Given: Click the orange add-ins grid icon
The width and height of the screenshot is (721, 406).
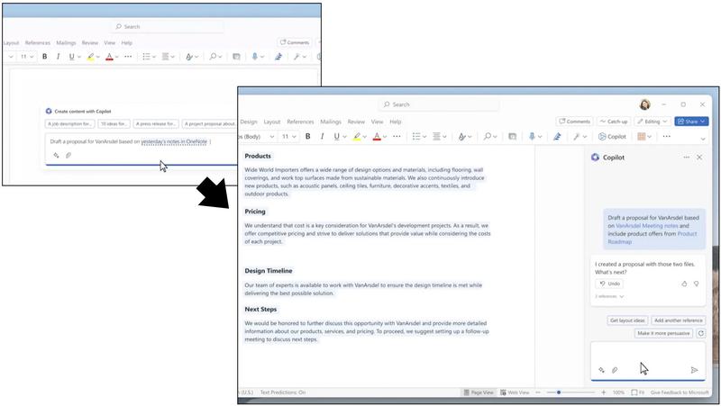Looking at the screenshot, I should tap(642, 137).
